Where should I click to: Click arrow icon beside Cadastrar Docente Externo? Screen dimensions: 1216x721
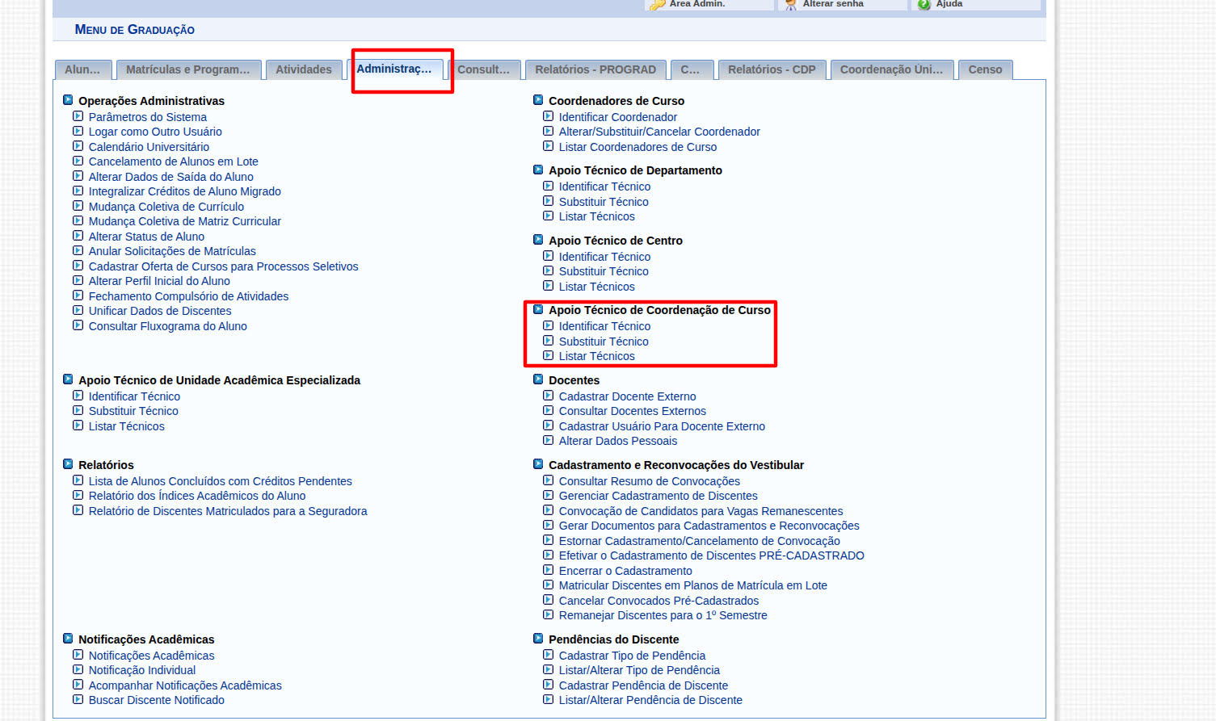coord(548,396)
